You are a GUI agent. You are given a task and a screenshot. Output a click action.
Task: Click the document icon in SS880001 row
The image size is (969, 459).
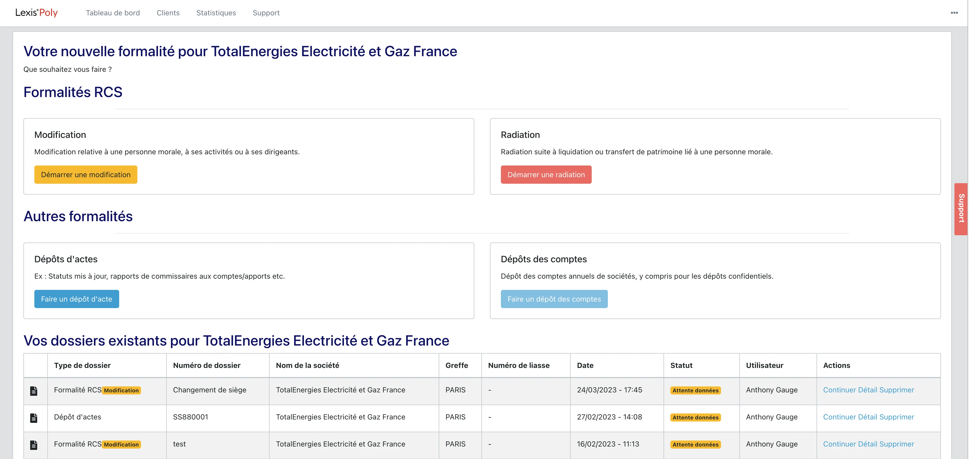tap(34, 418)
